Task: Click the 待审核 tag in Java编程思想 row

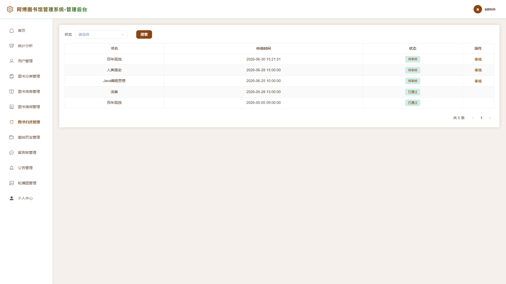Action: [x=413, y=81]
